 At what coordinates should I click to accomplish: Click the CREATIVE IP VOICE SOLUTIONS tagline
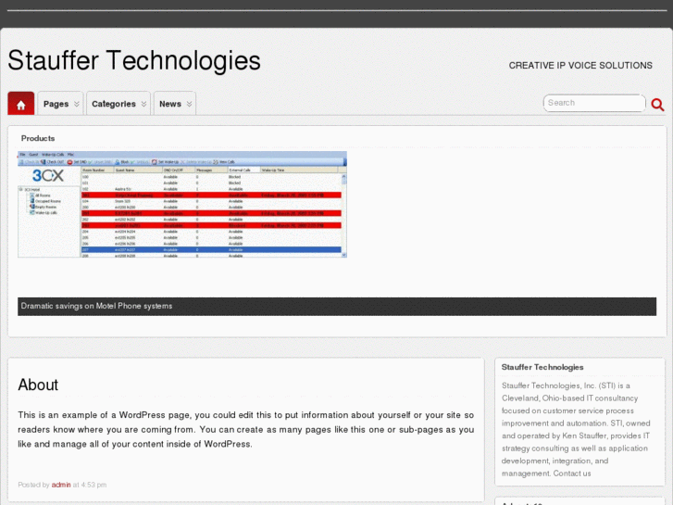tap(580, 66)
